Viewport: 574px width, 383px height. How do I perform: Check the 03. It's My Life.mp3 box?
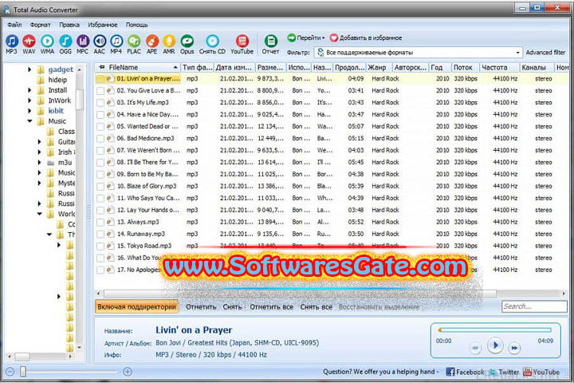tap(100, 103)
